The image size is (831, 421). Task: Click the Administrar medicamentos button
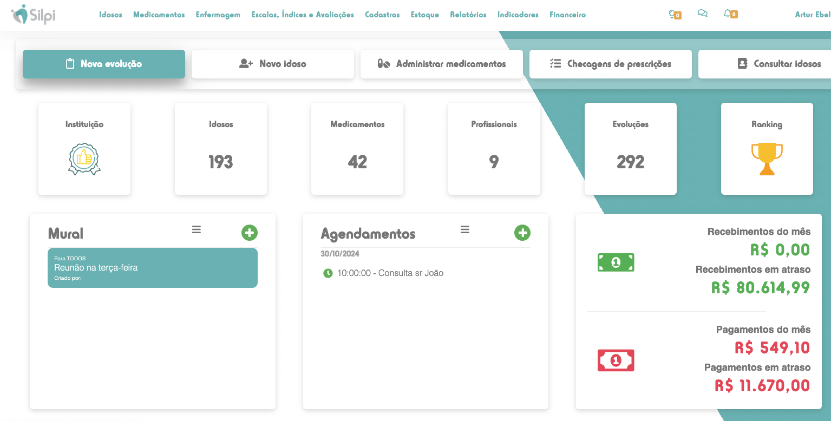click(442, 64)
